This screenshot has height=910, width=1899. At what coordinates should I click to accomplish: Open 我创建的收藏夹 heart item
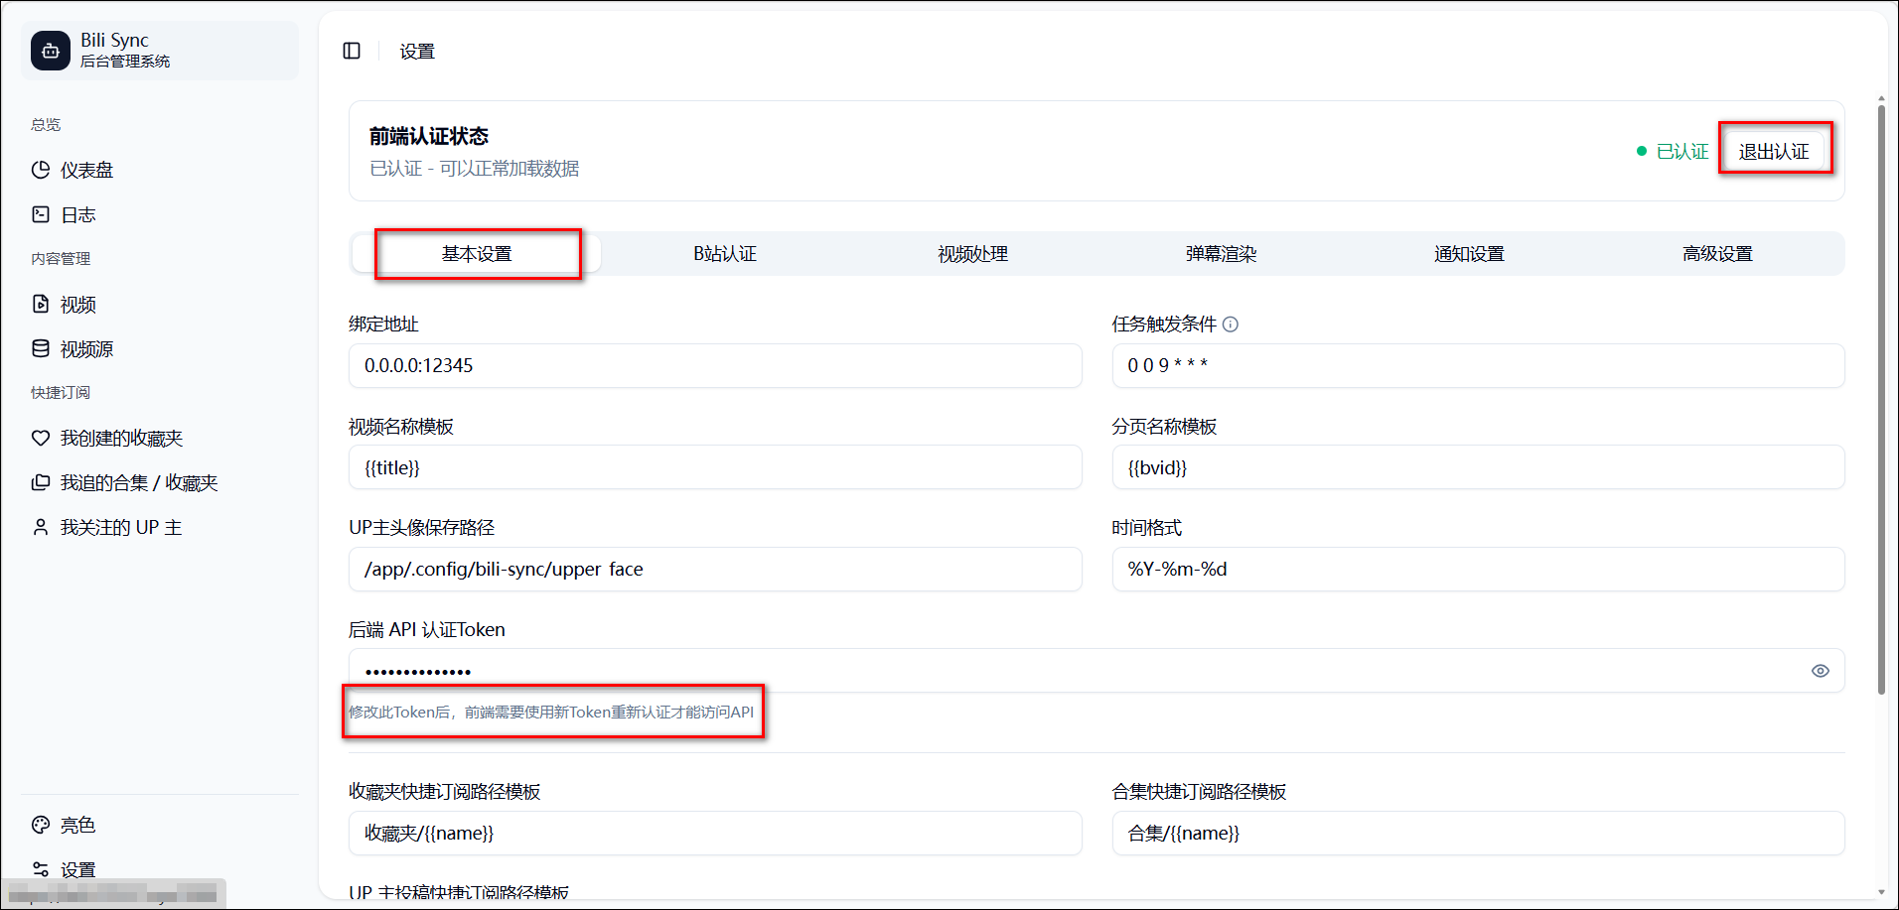click(121, 439)
